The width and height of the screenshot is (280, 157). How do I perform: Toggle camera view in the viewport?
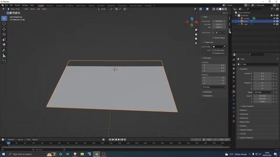(196, 39)
